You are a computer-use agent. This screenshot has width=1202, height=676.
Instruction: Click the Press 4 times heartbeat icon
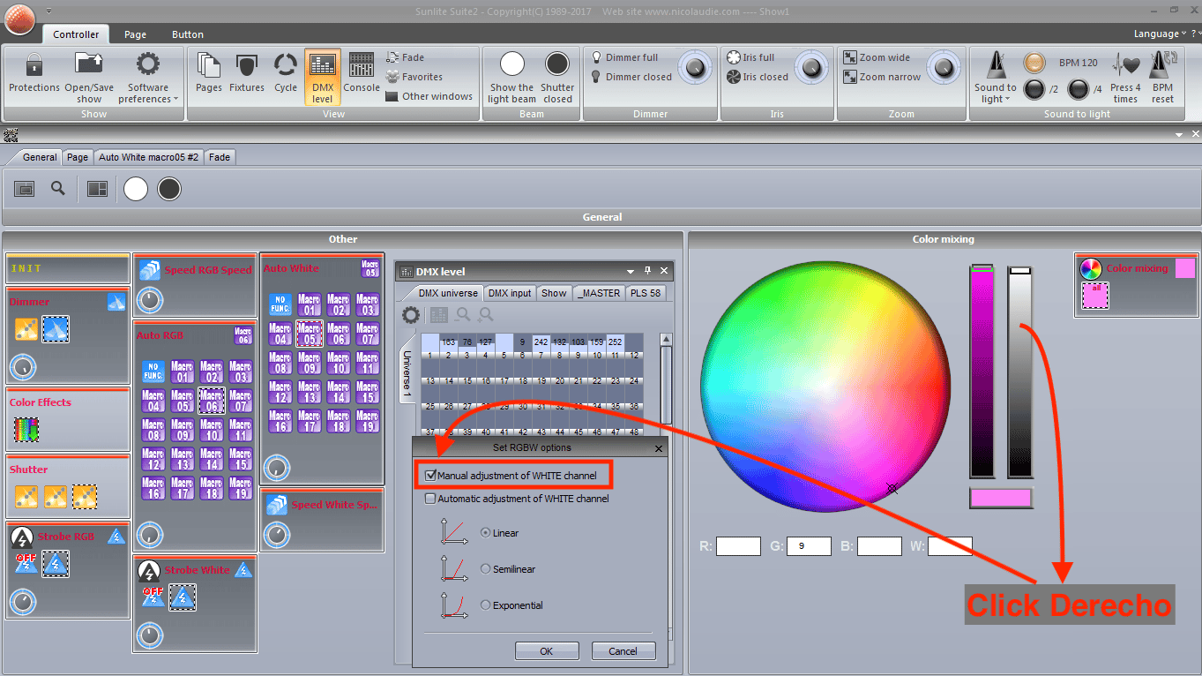coord(1126,65)
